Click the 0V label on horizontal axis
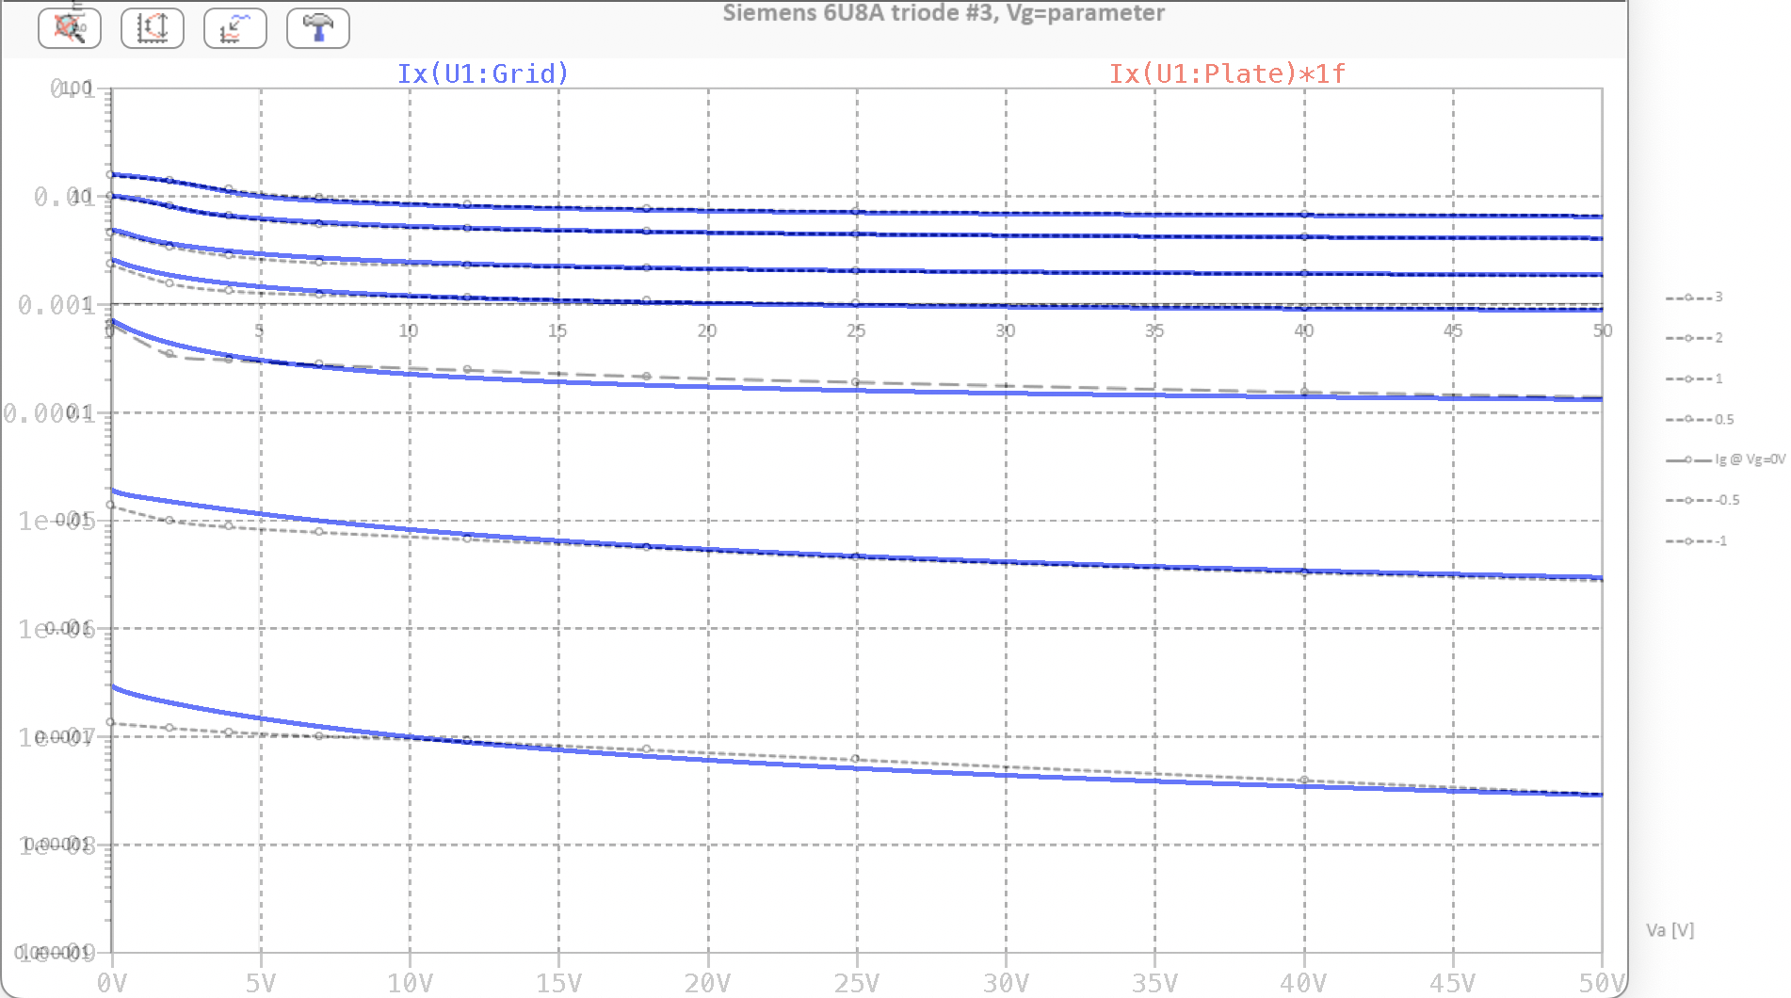The width and height of the screenshot is (1791, 998). pos(111,983)
